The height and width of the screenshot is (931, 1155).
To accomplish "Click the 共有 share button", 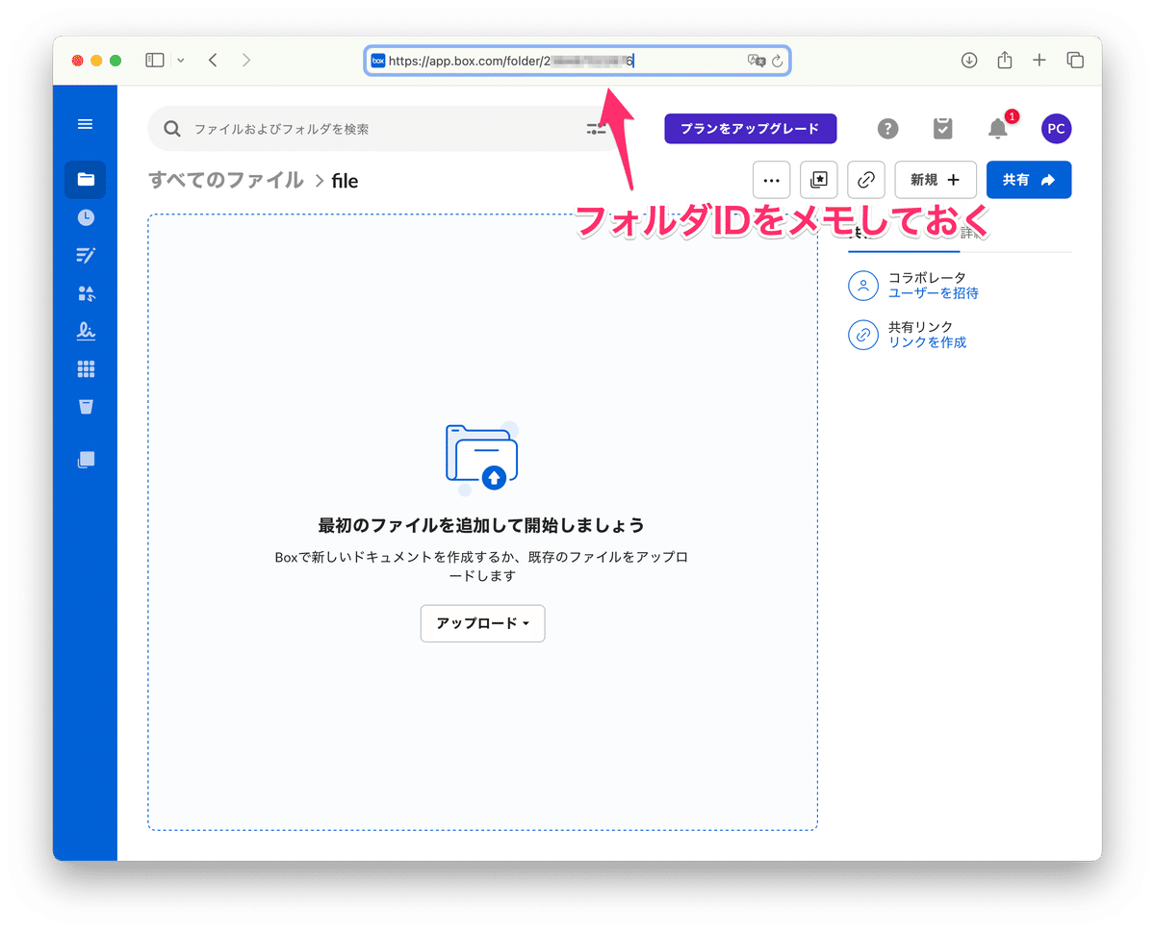I will [1028, 180].
